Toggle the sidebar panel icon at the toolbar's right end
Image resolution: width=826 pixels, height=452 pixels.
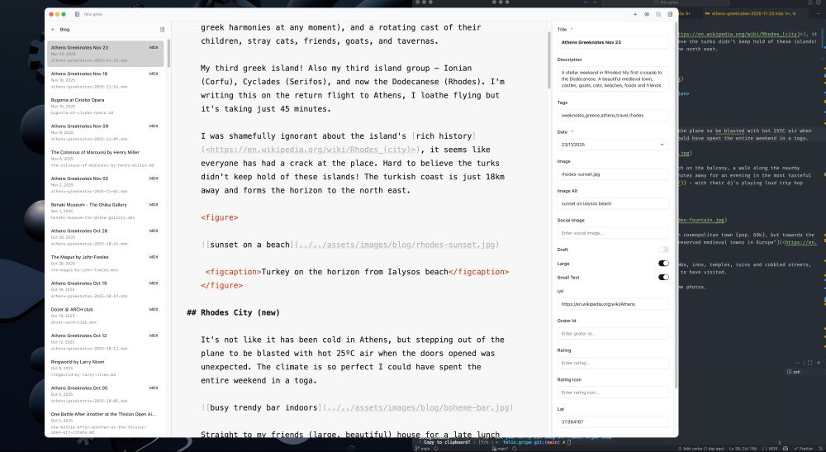tap(670, 14)
